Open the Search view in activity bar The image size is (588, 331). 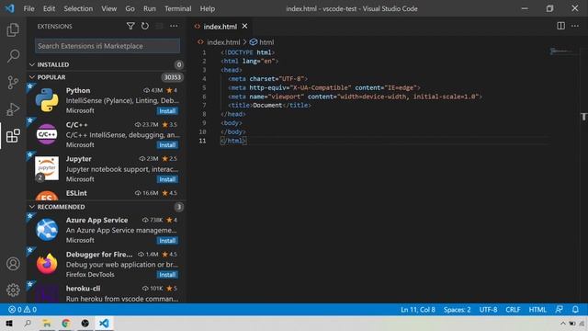13,56
